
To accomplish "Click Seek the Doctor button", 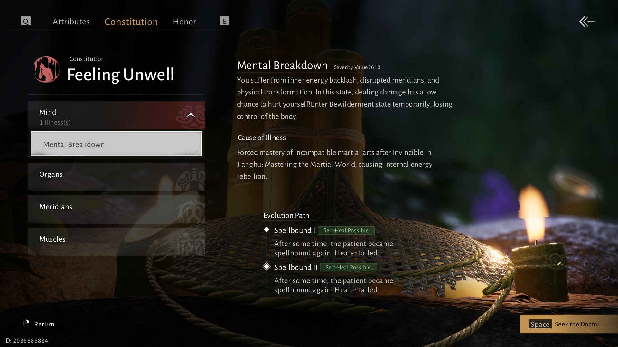I will tap(568, 324).
